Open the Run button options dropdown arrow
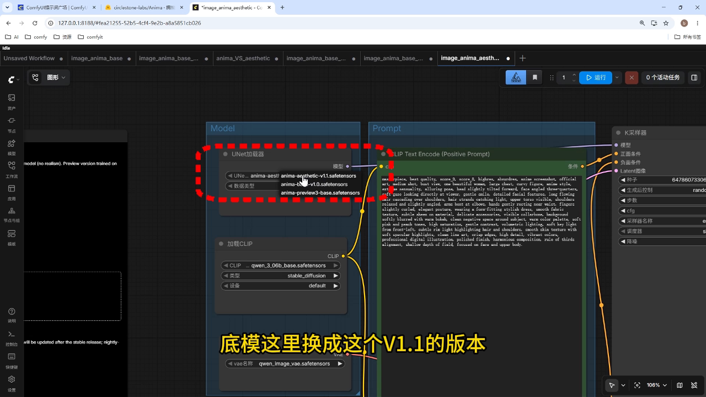Viewport: 706px width, 397px height. 617,78
